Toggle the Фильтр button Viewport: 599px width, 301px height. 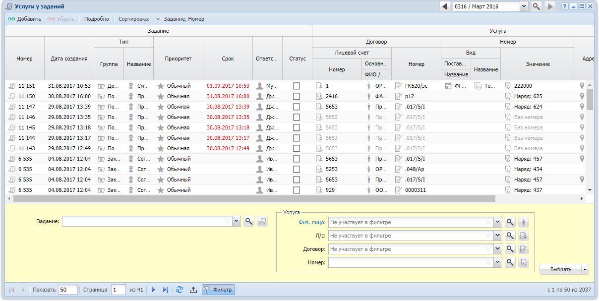218,290
